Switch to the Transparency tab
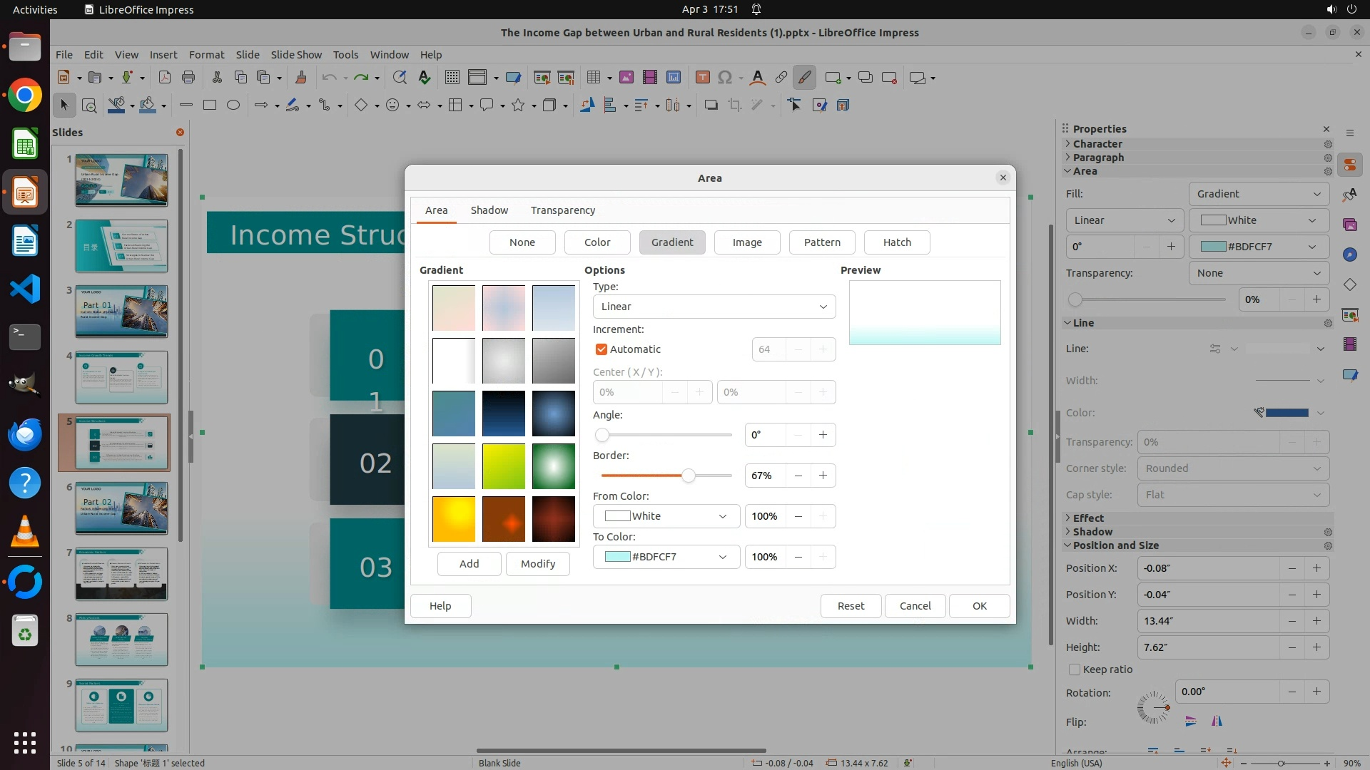The height and width of the screenshot is (770, 1370). click(x=562, y=210)
